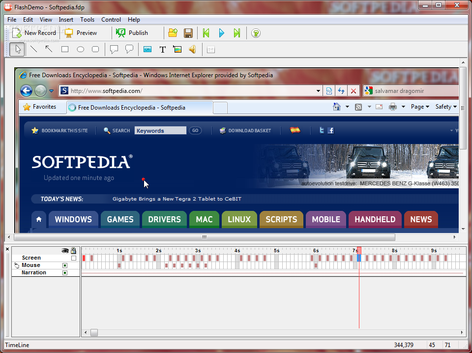Select the highlighted blue Screen frame
Viewport: 472px width, 353px height.
point(359,258)
